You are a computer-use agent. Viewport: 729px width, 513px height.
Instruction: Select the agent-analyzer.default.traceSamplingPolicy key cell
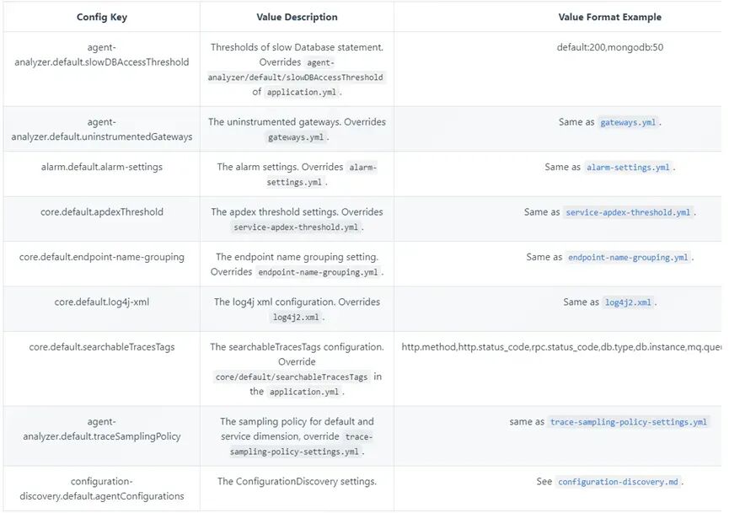point(102,429)
